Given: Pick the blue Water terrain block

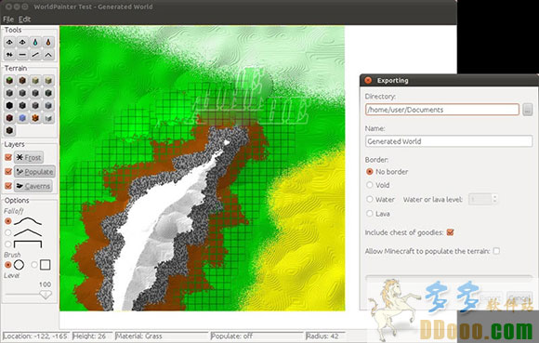Looking at the screenshot, I should pos(22,118).
